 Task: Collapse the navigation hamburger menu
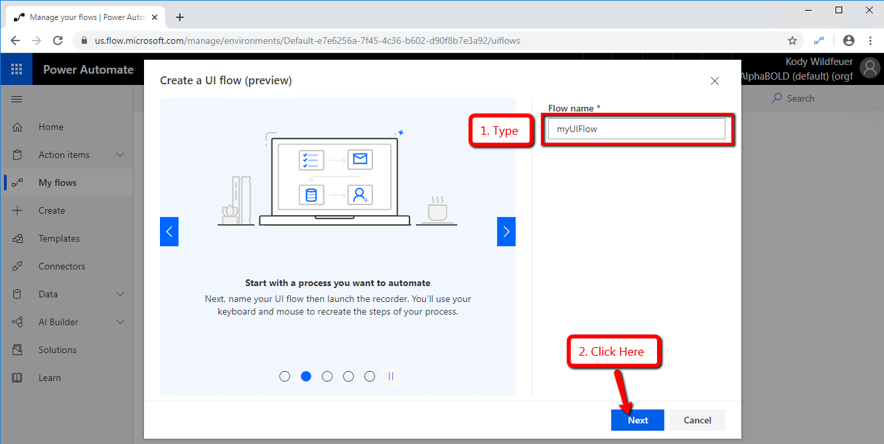coord(17,99)
